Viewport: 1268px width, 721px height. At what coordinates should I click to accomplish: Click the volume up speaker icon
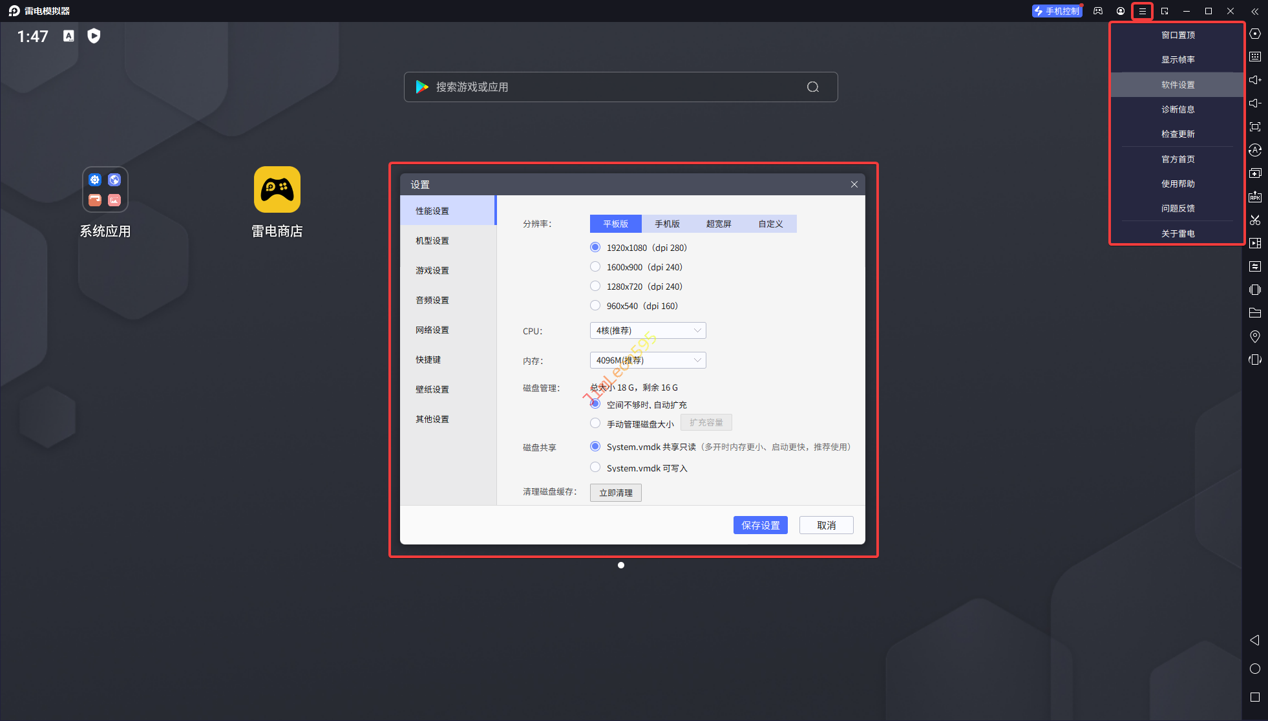click(1254, 80)
